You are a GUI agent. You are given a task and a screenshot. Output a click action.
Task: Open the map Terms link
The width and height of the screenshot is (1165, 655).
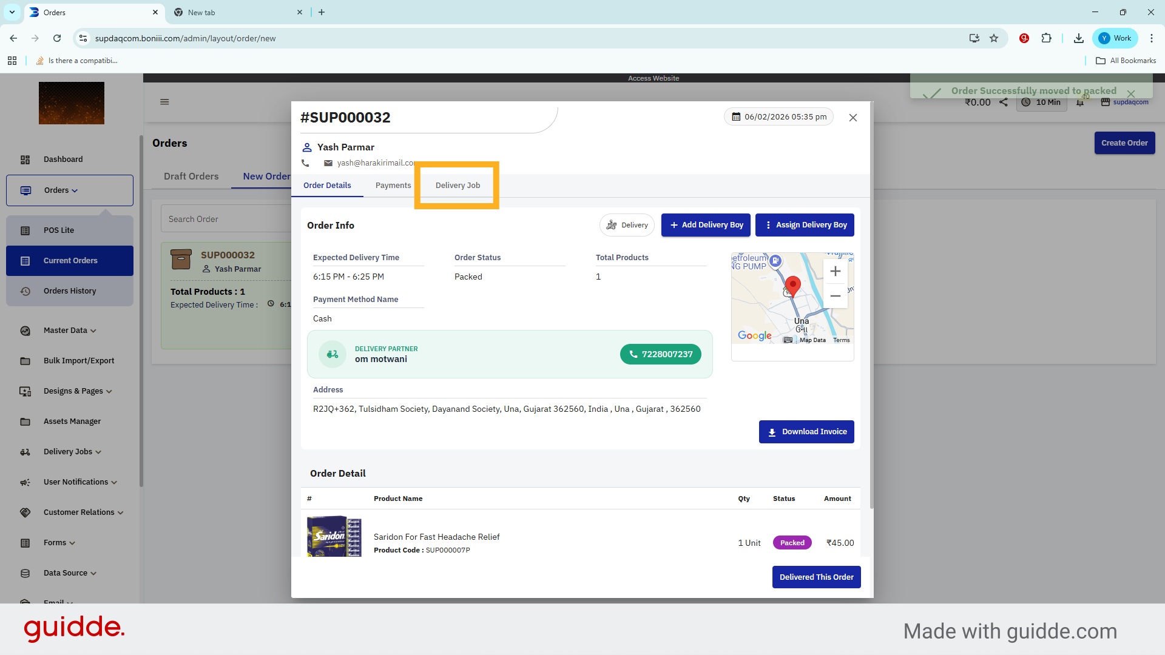pyautogui.click(x=841, y=340)
